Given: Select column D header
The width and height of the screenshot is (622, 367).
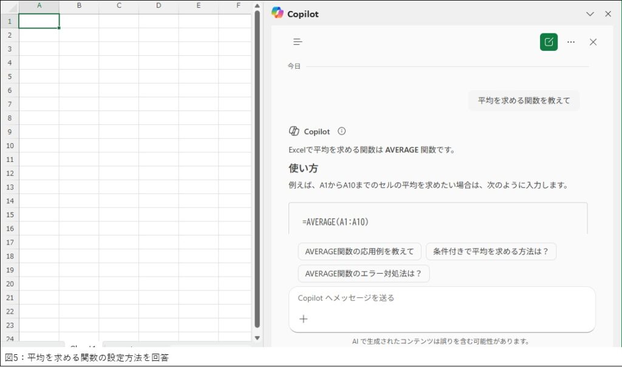Looking at the screenshot, I should click(159, 5).
